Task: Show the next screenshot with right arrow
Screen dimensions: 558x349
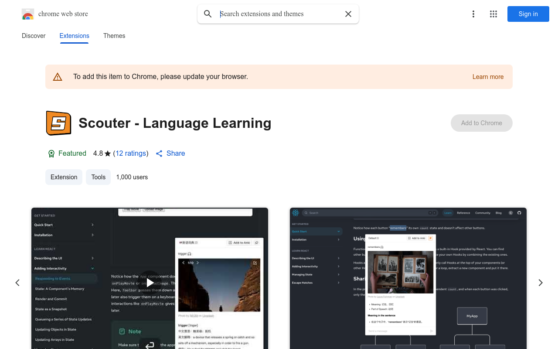Action: pyautogui.click(x=541, y=283)
